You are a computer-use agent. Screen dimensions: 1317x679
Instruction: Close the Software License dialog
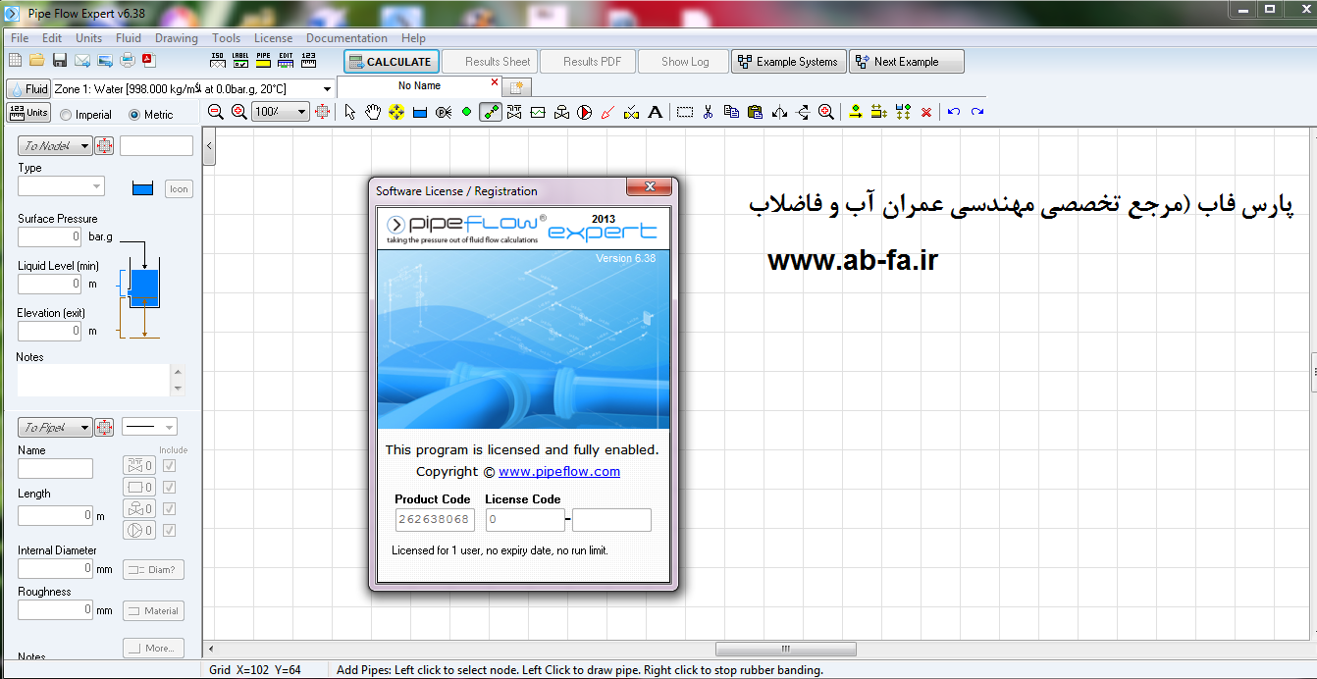coord(650,186)
